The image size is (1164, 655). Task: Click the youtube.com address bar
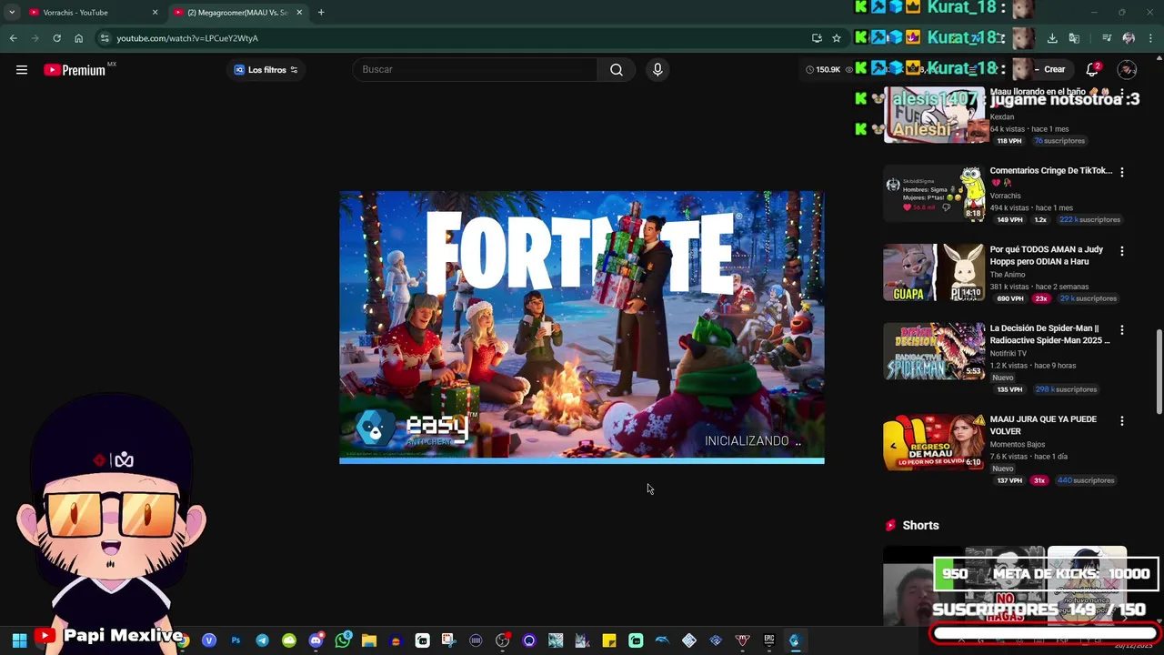(455, 38)
